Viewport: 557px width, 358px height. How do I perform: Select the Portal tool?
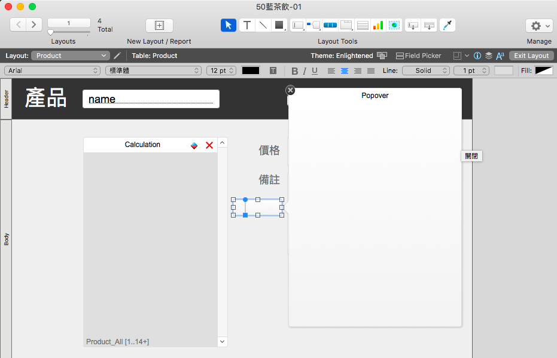(x=363, y=25)
